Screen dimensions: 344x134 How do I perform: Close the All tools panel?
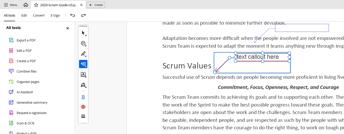pos(68,28)
